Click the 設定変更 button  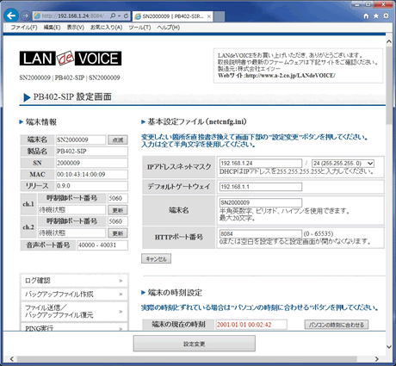[194, 344]
